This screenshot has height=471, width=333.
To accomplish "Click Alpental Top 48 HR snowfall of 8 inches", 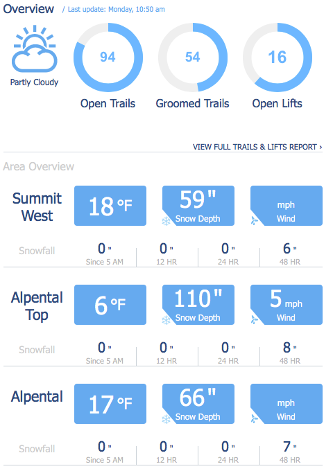I will point(290,348).
